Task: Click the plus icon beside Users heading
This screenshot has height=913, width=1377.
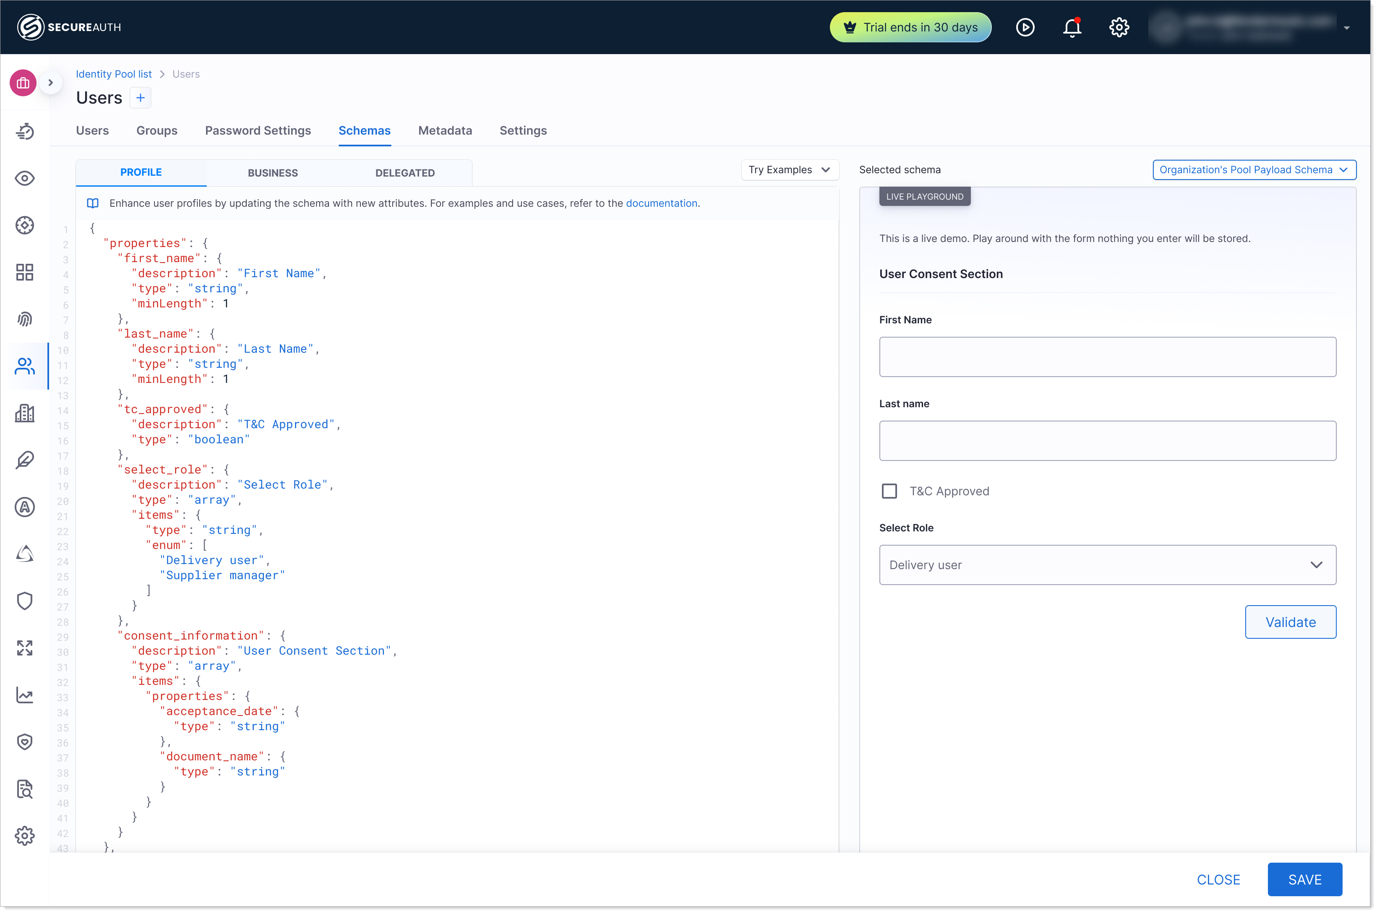Action: 141,98
